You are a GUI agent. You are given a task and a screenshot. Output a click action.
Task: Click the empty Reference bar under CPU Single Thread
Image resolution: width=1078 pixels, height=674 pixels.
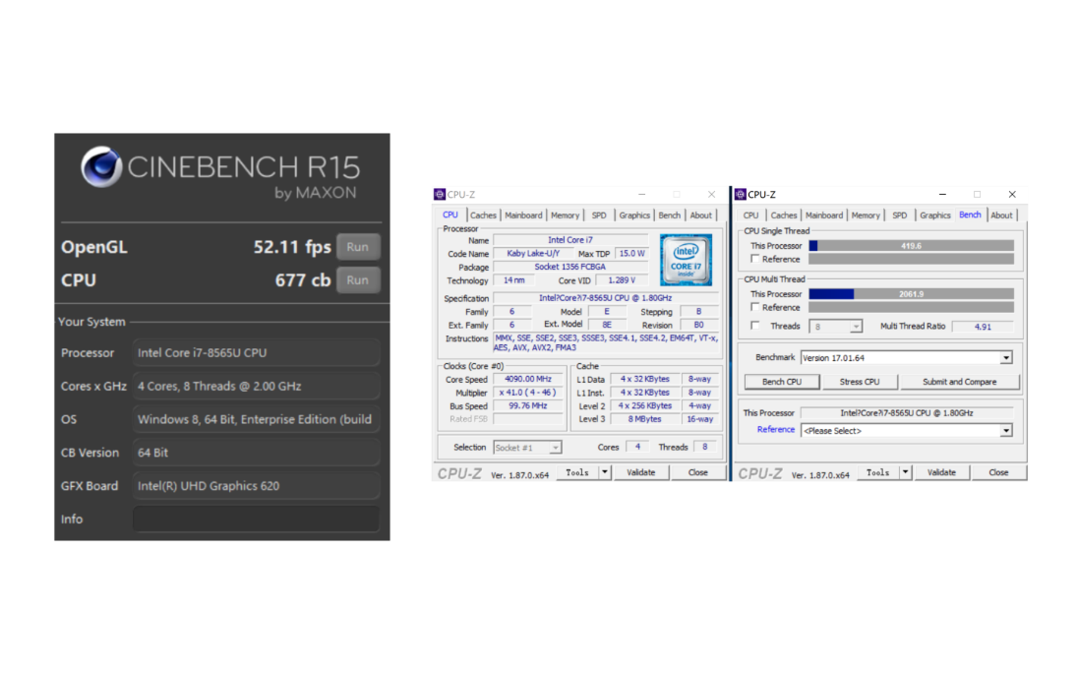pos(911,260)
